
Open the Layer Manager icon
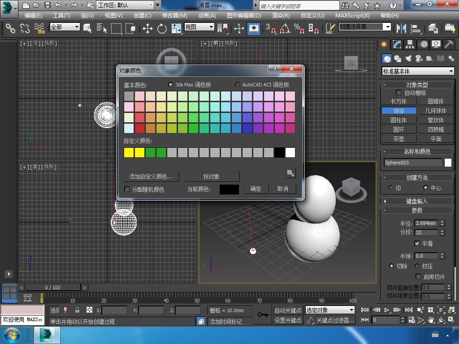click(433, 28)
